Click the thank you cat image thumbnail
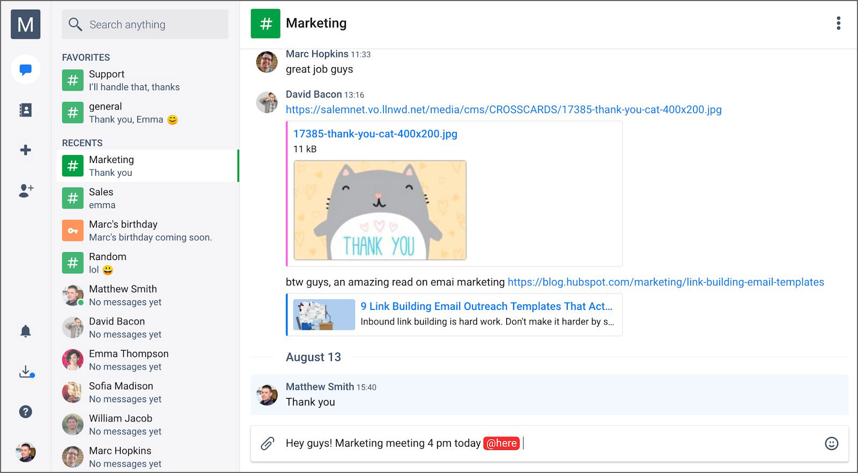Viewport: 858px width, 473px height. click(x=380, y=210)
